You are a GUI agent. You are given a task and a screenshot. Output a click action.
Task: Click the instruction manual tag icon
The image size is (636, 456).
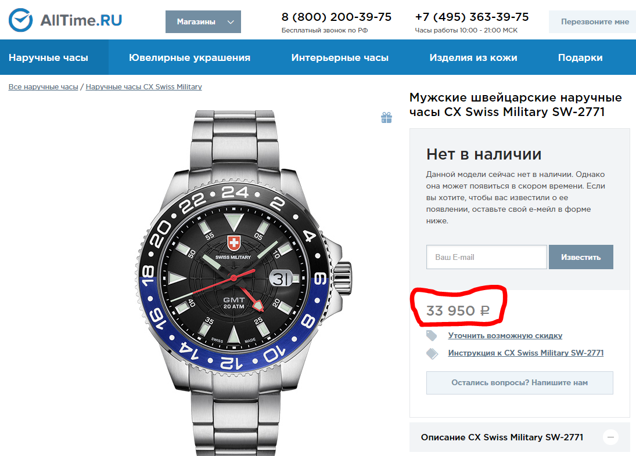click(432, 353)
